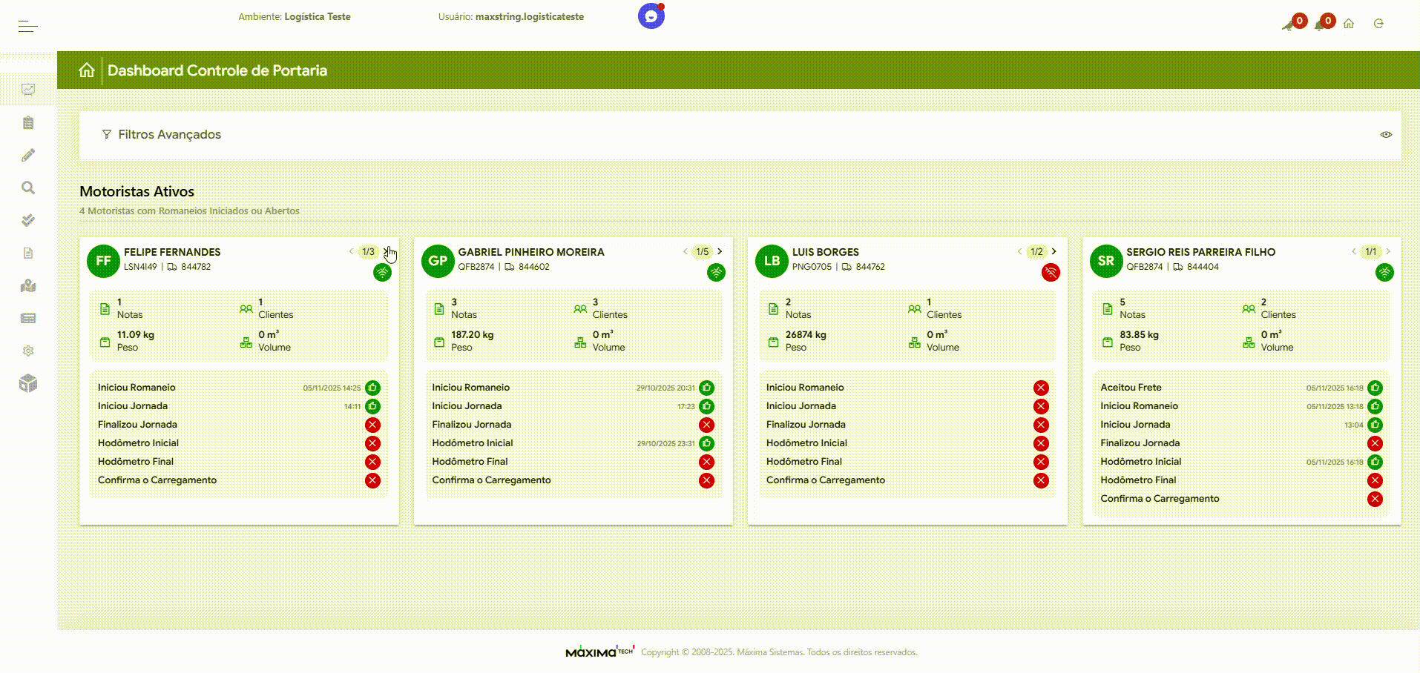Open the clipboard icon in the sidebar

[x=28, y=123]
